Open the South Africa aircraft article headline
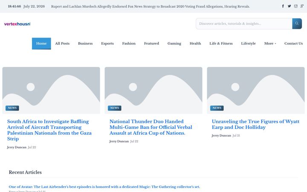 click(x=49, y=130)
